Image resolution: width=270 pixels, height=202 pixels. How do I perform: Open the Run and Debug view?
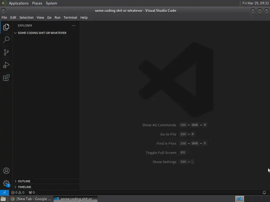coord(6,65)
